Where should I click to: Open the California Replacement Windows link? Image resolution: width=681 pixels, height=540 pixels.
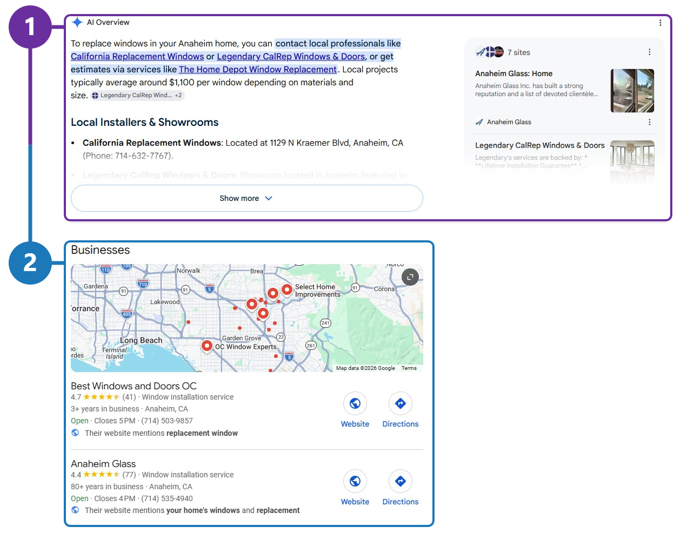pos(137,56)
